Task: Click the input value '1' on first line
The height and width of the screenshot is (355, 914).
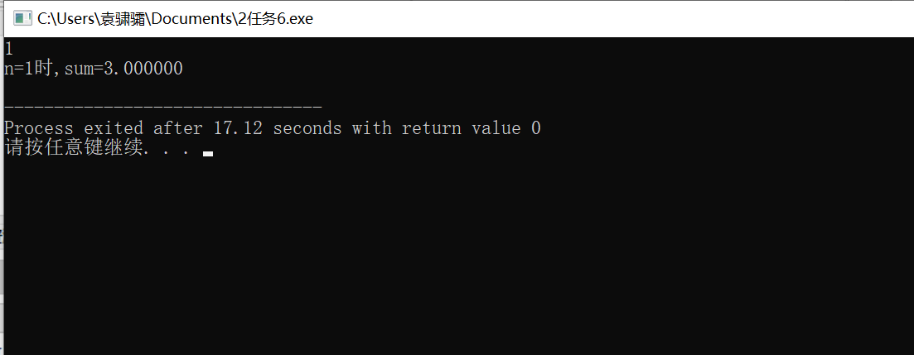Action: pos(8,49)
